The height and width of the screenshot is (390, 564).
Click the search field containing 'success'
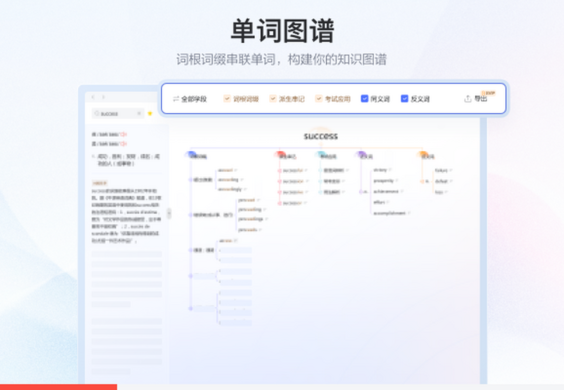coord(115,114)
